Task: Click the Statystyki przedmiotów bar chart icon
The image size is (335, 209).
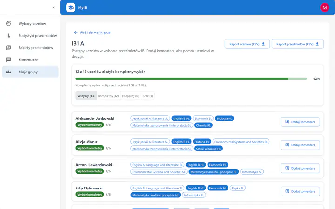Action: (x=8, y=36)
